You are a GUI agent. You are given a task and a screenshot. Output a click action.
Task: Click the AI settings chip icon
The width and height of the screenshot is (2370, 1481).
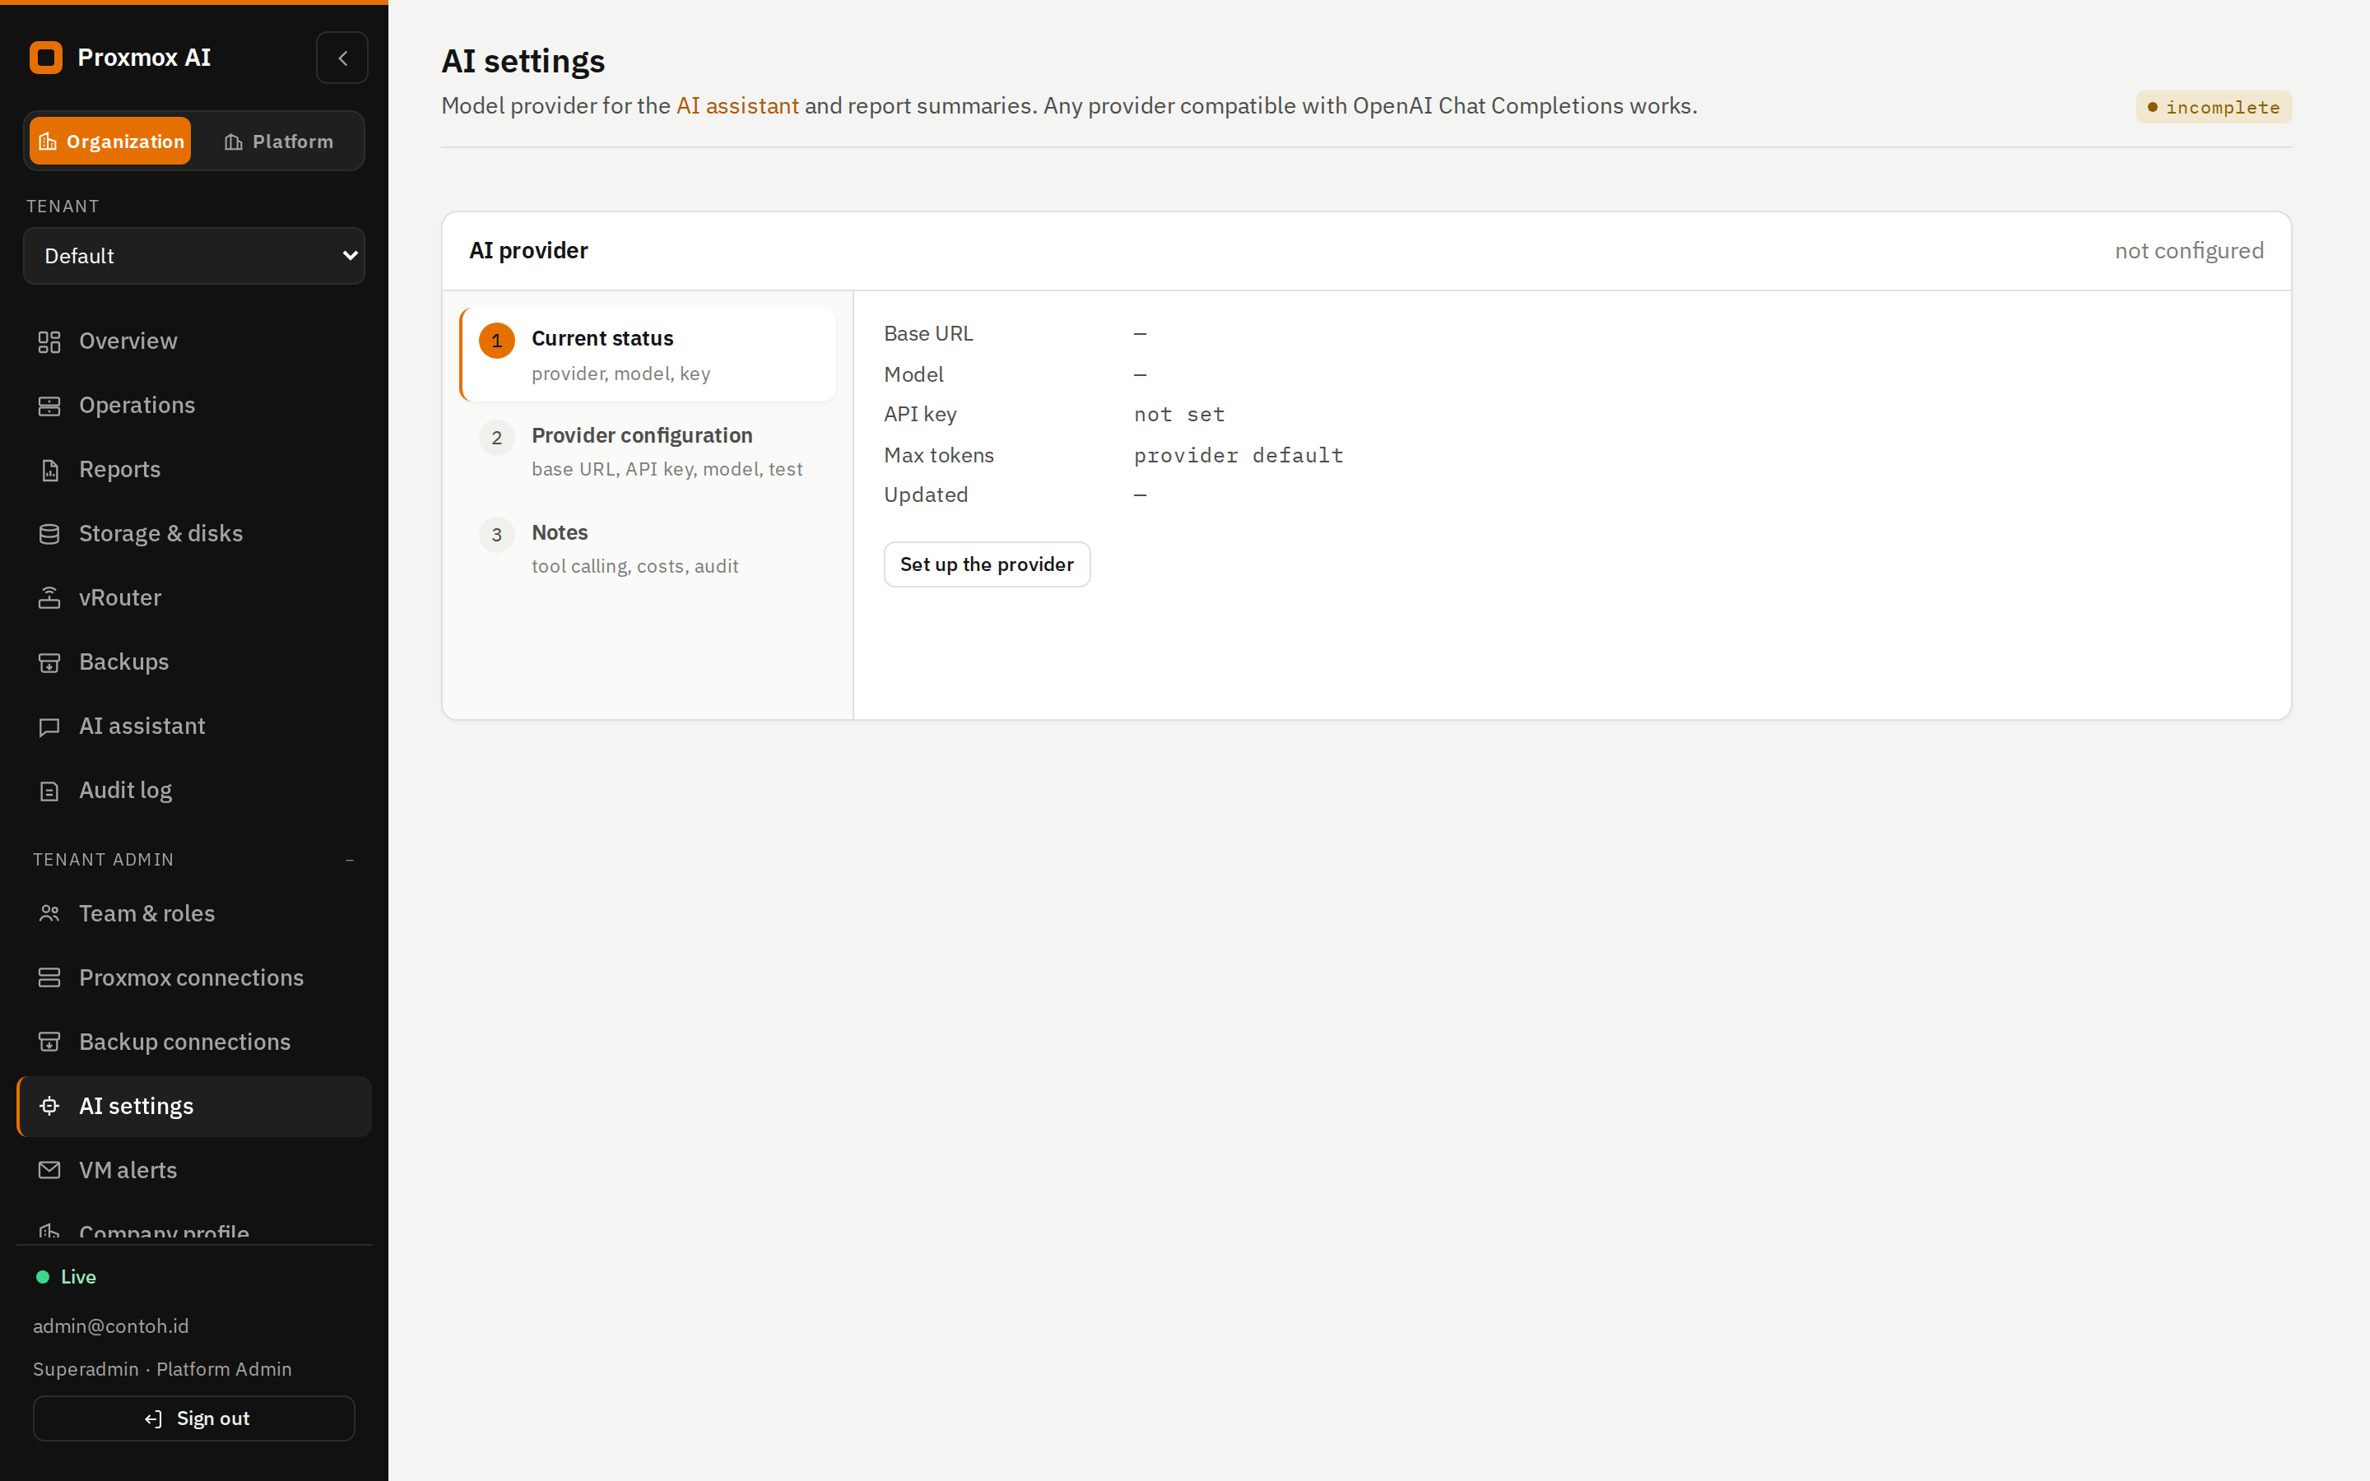click(49, 1106)
